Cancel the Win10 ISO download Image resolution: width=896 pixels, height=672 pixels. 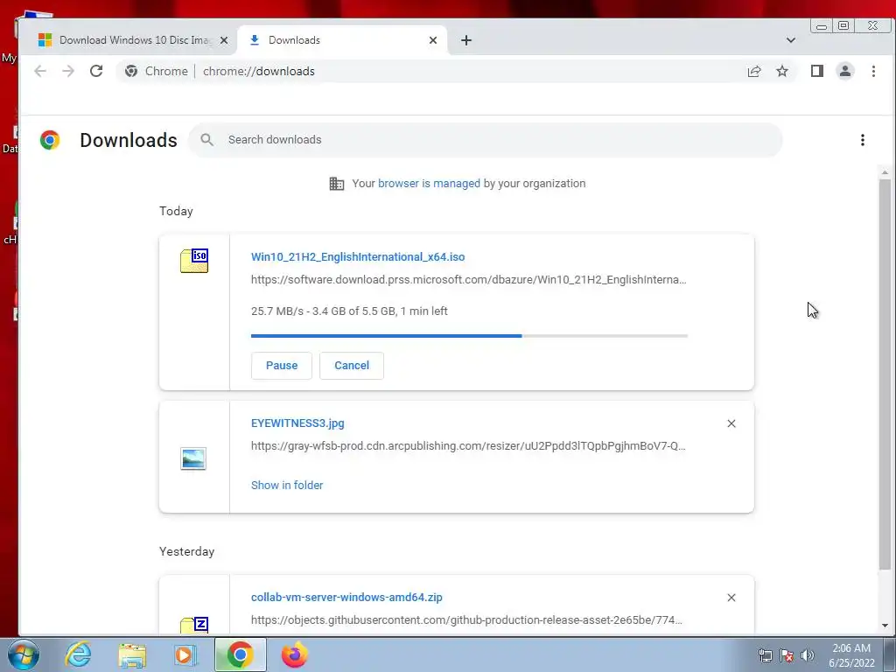(352, 366)
